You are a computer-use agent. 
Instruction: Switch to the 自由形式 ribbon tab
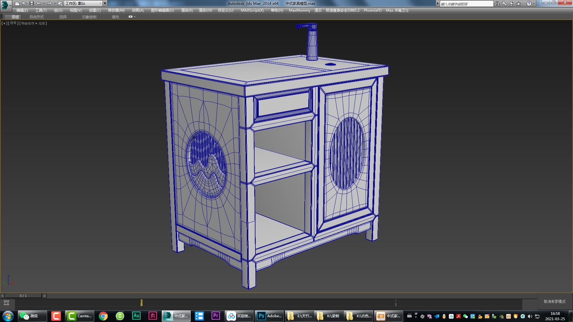pyautogui.click(x=36, y=17)
